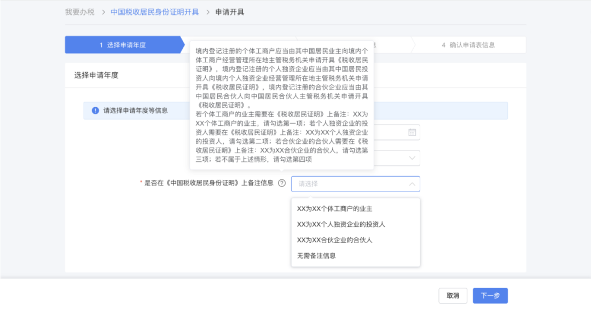
Task: Click the first breadcrumb separator arrow after 我要办税
Action: pyautogui.click(x=102, y=12)
